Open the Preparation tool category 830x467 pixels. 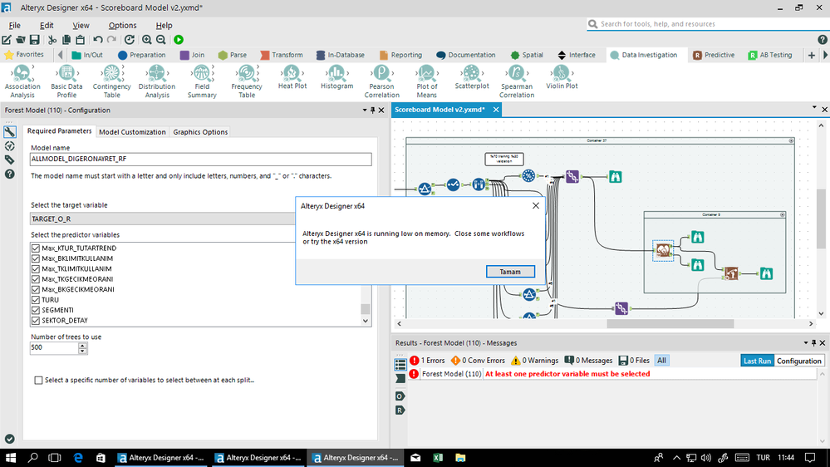pos(141,55)
